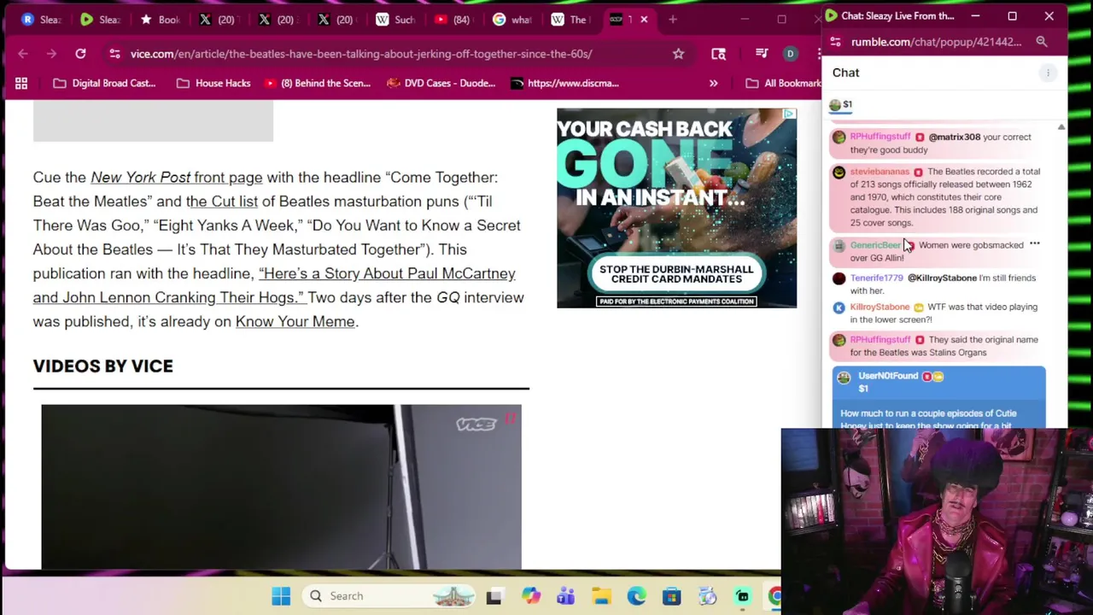Open 'Cranking Their Hogs' story link
Screen dimensions: 1093x615
(x=274, y=285)
